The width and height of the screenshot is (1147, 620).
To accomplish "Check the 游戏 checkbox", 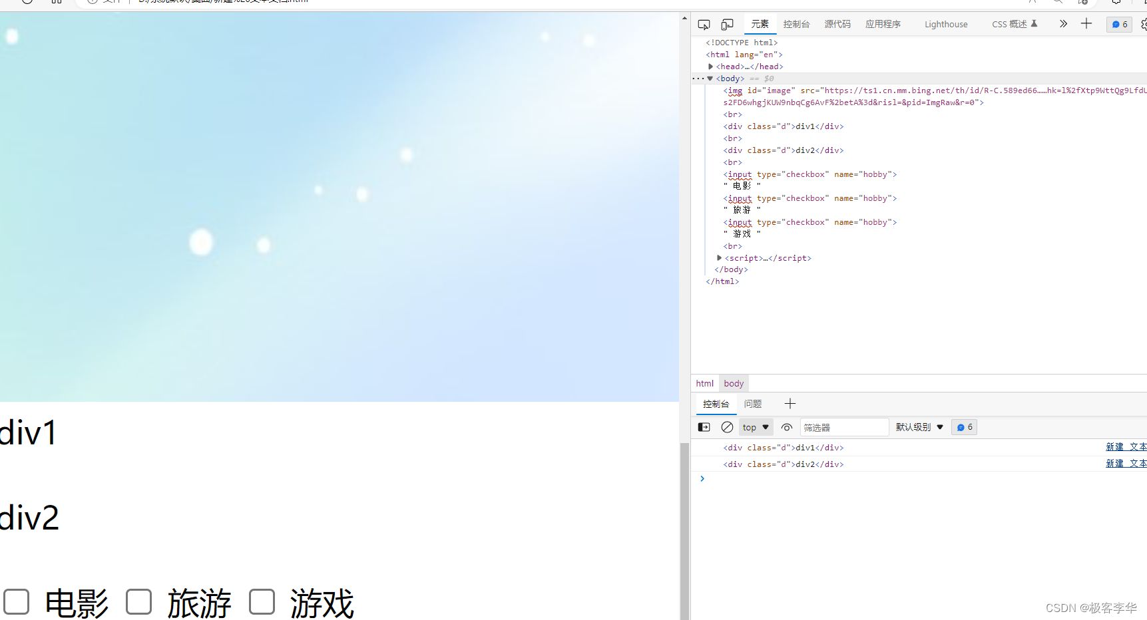I will (262, 601).
